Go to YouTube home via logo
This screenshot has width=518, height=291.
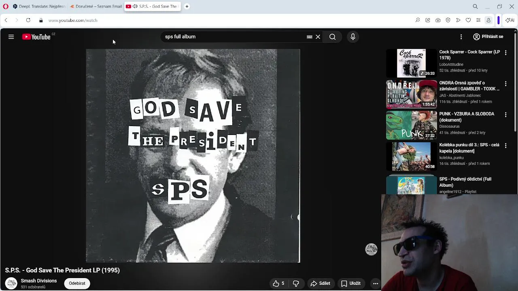36,37
